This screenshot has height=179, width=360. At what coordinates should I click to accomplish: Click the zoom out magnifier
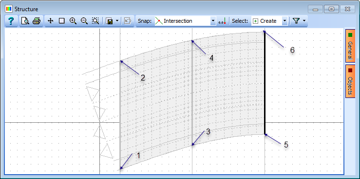click(84, 21)
